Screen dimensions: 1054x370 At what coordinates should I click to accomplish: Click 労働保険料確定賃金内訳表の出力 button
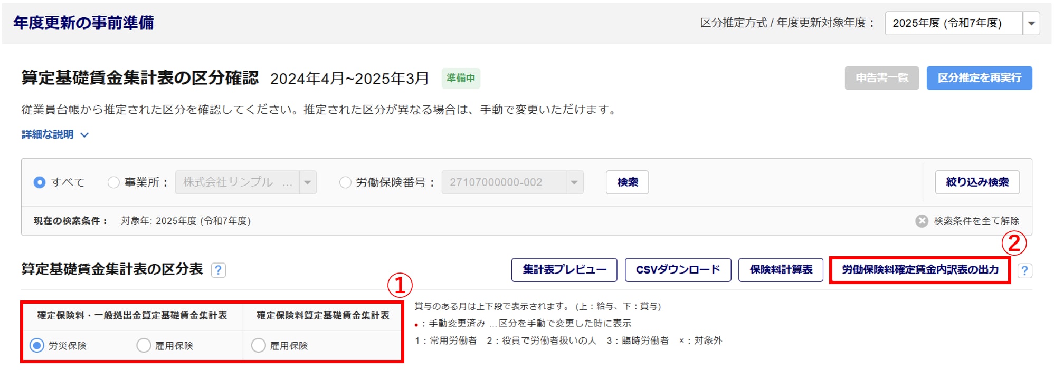tap(920, 270)
